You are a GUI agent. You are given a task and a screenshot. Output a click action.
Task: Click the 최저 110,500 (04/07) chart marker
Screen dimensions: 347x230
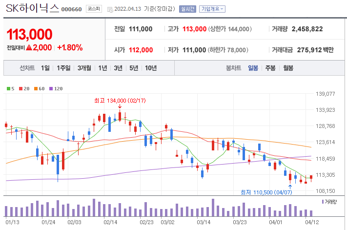[266, 192]
